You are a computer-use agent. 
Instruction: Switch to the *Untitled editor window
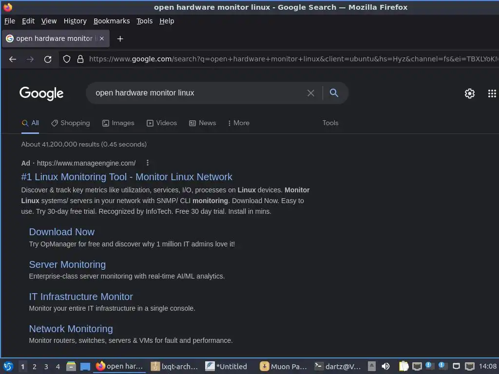(x=226, y=367)
